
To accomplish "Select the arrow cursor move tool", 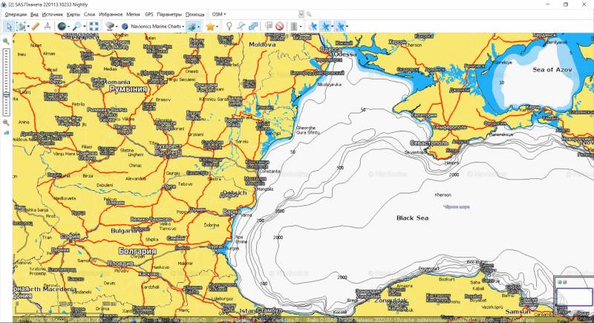I will tap(7, 26).
